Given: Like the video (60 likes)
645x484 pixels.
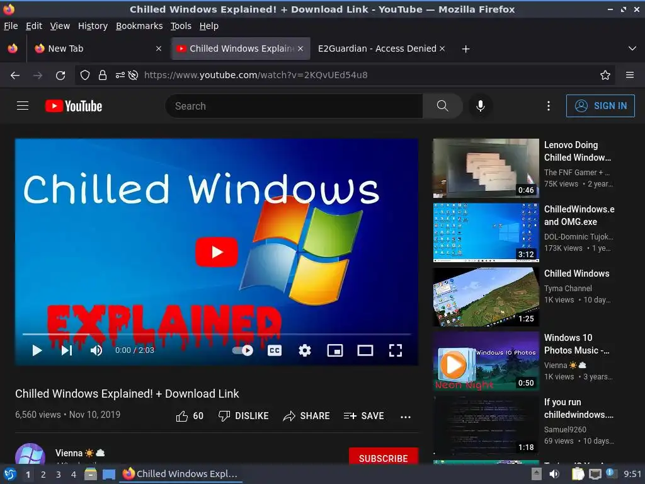Looking at the screenshot, I should [190, 416].
